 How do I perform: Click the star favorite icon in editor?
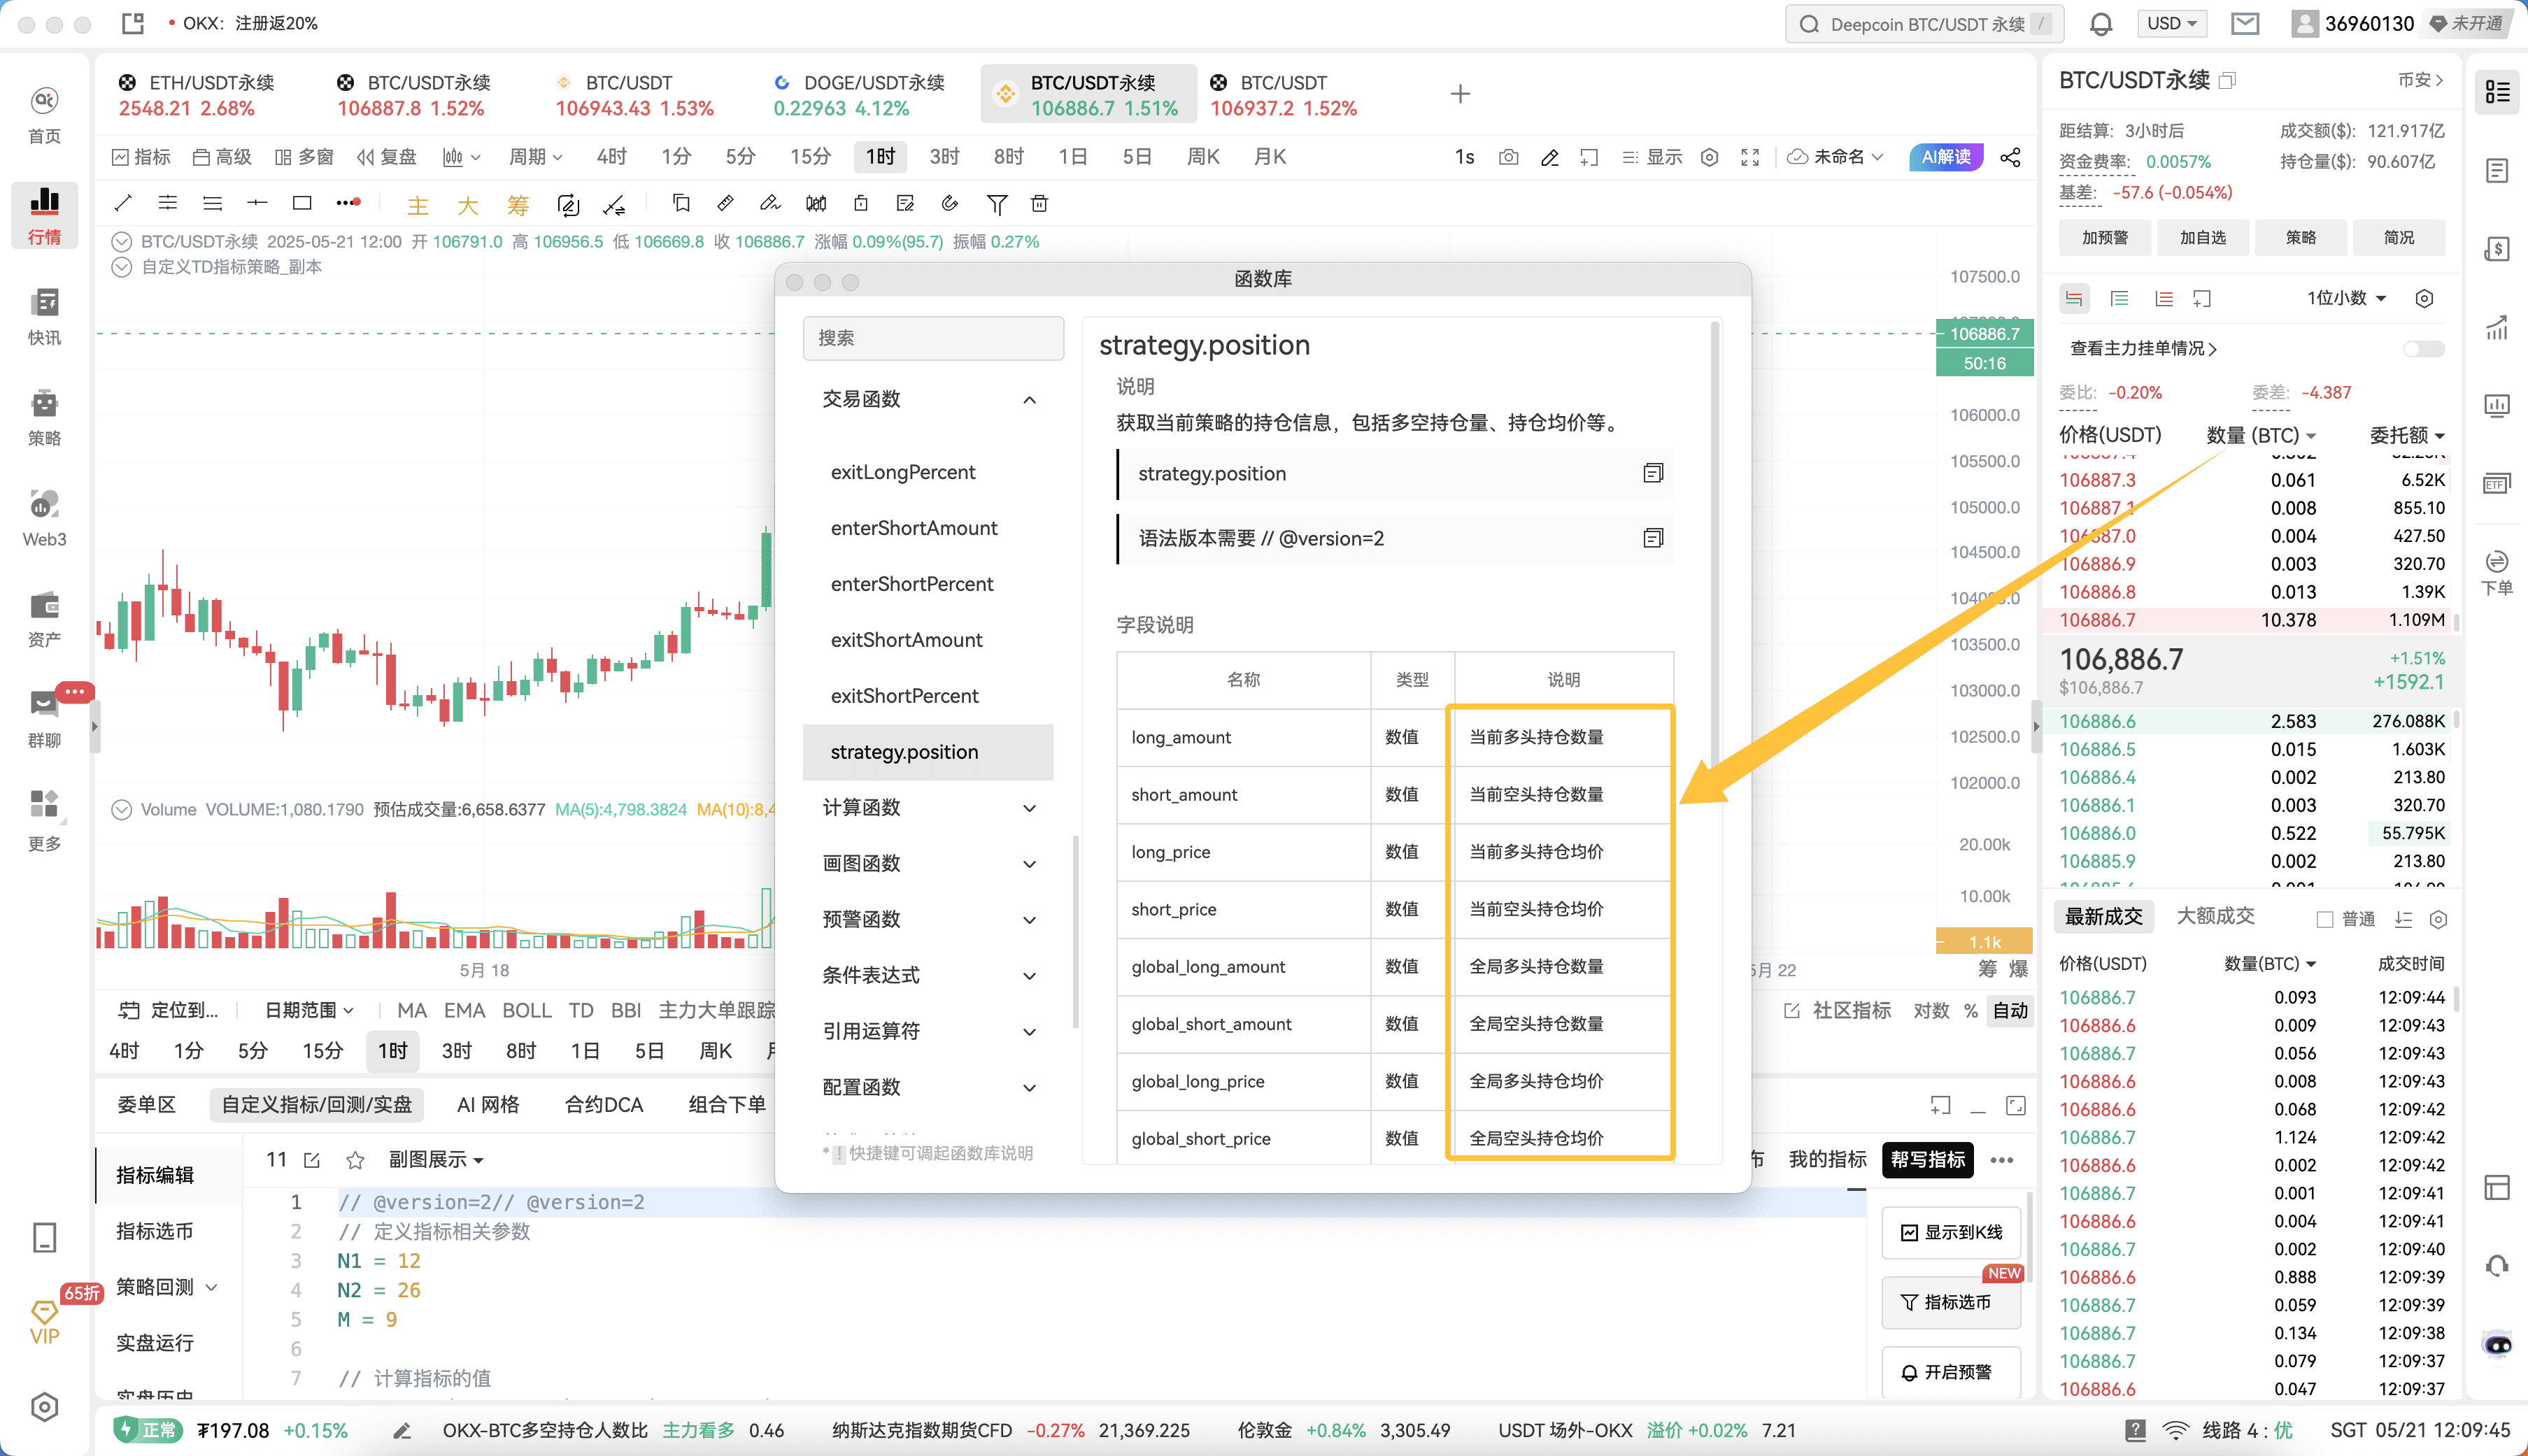click(354, 1160)
